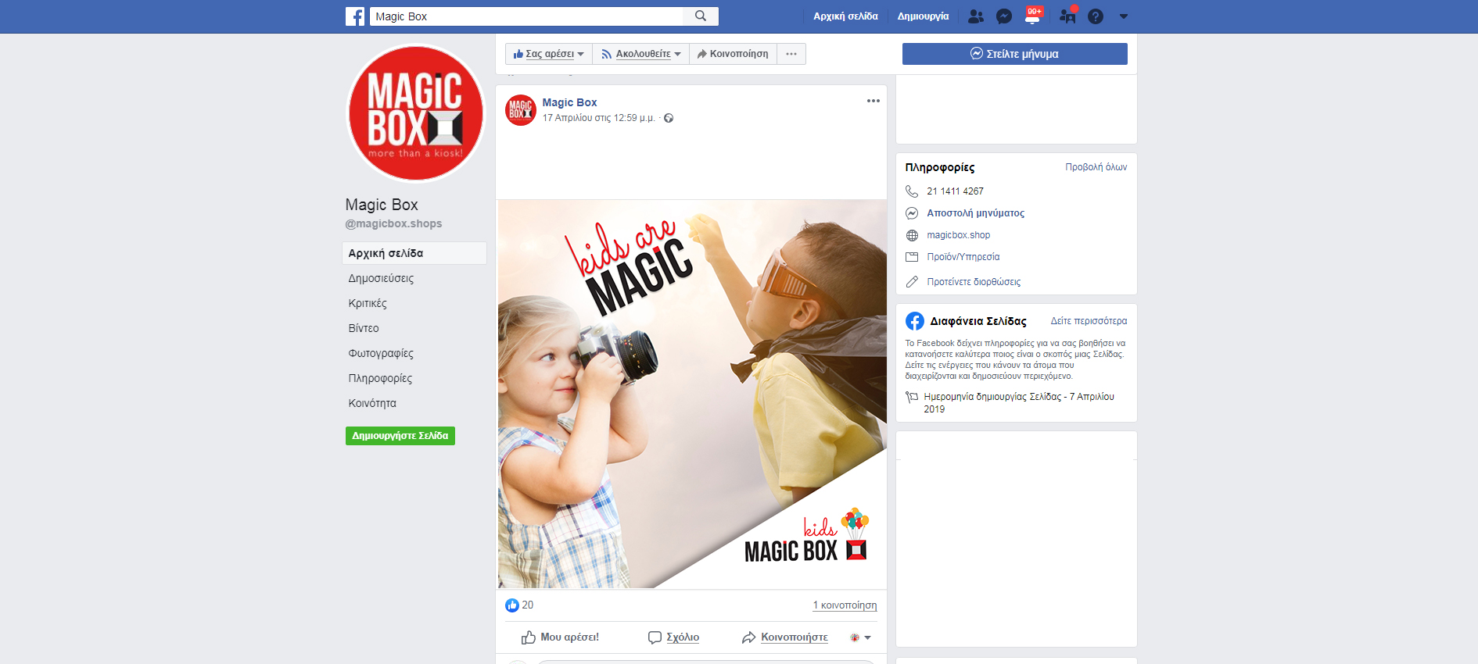Screen dimensions: 1478x664
Task: Expand the account menu arrow in top bar
Action: tap(1124, 16)
